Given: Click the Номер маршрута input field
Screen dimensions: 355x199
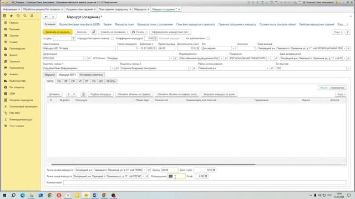Looking at the screenshot, I should click(x=128, y=48).
